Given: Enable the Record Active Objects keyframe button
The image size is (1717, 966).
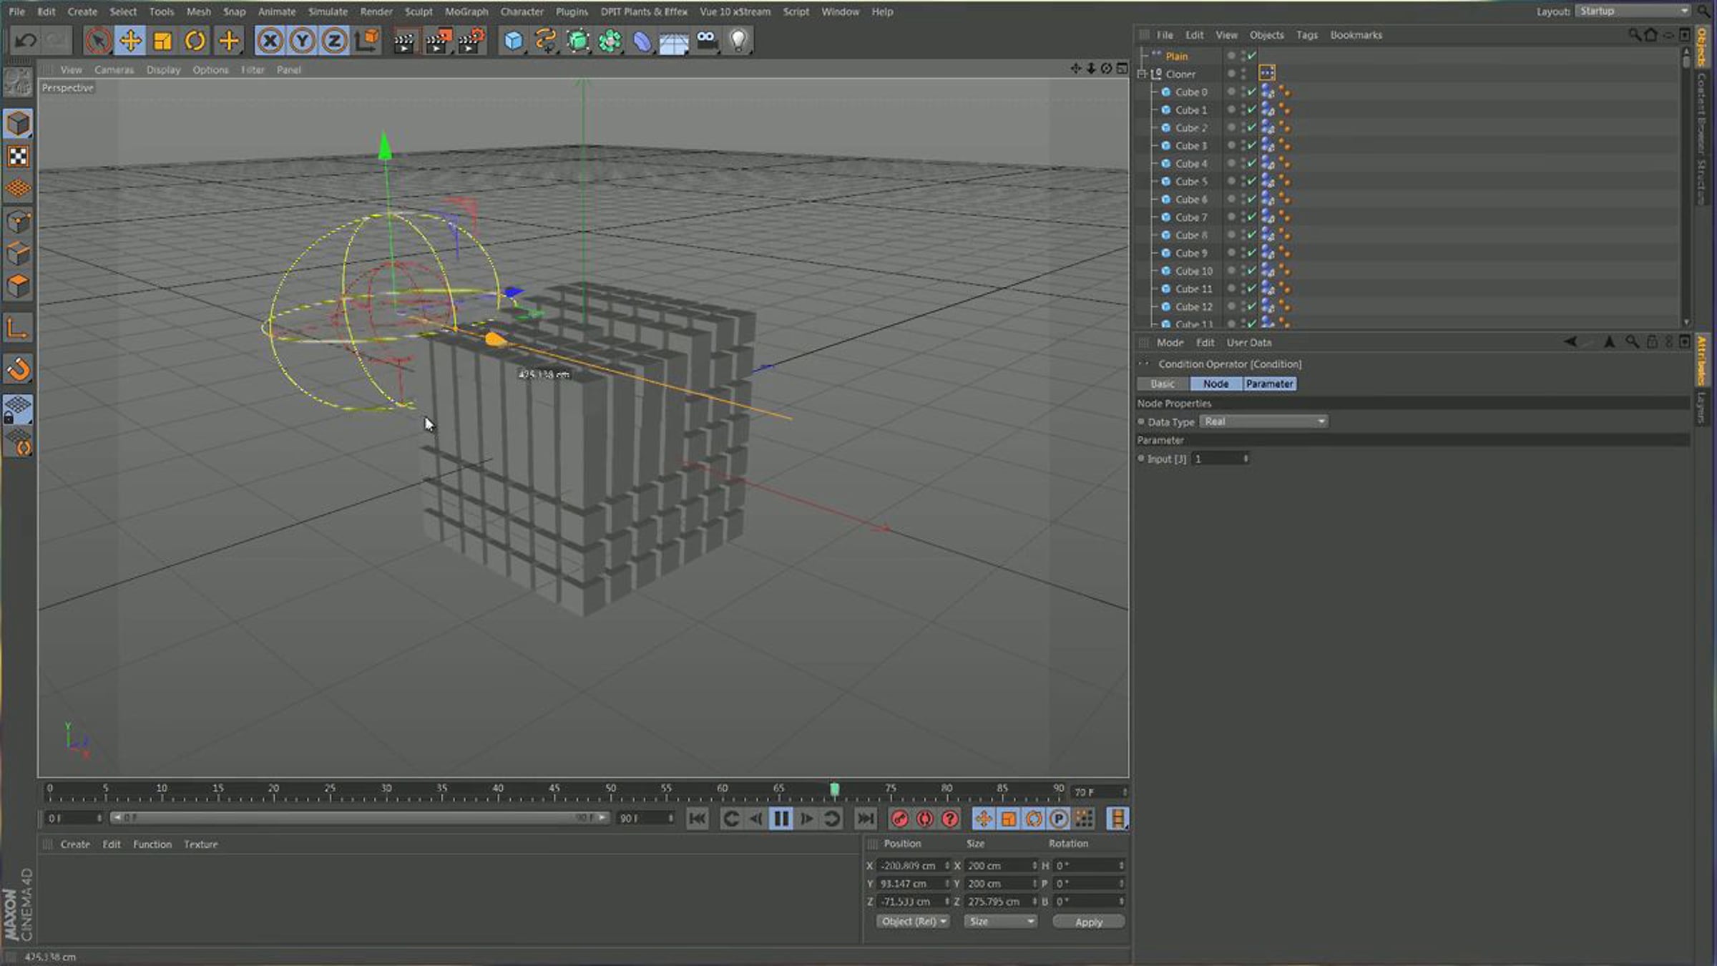Looking at the screenshot, I should click(900, 818).
